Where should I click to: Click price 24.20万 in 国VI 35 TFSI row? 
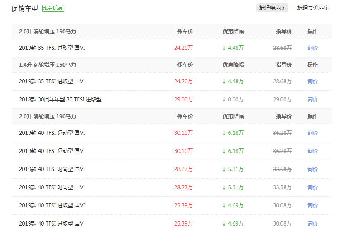pyautogui.click(x=183, y=48)
